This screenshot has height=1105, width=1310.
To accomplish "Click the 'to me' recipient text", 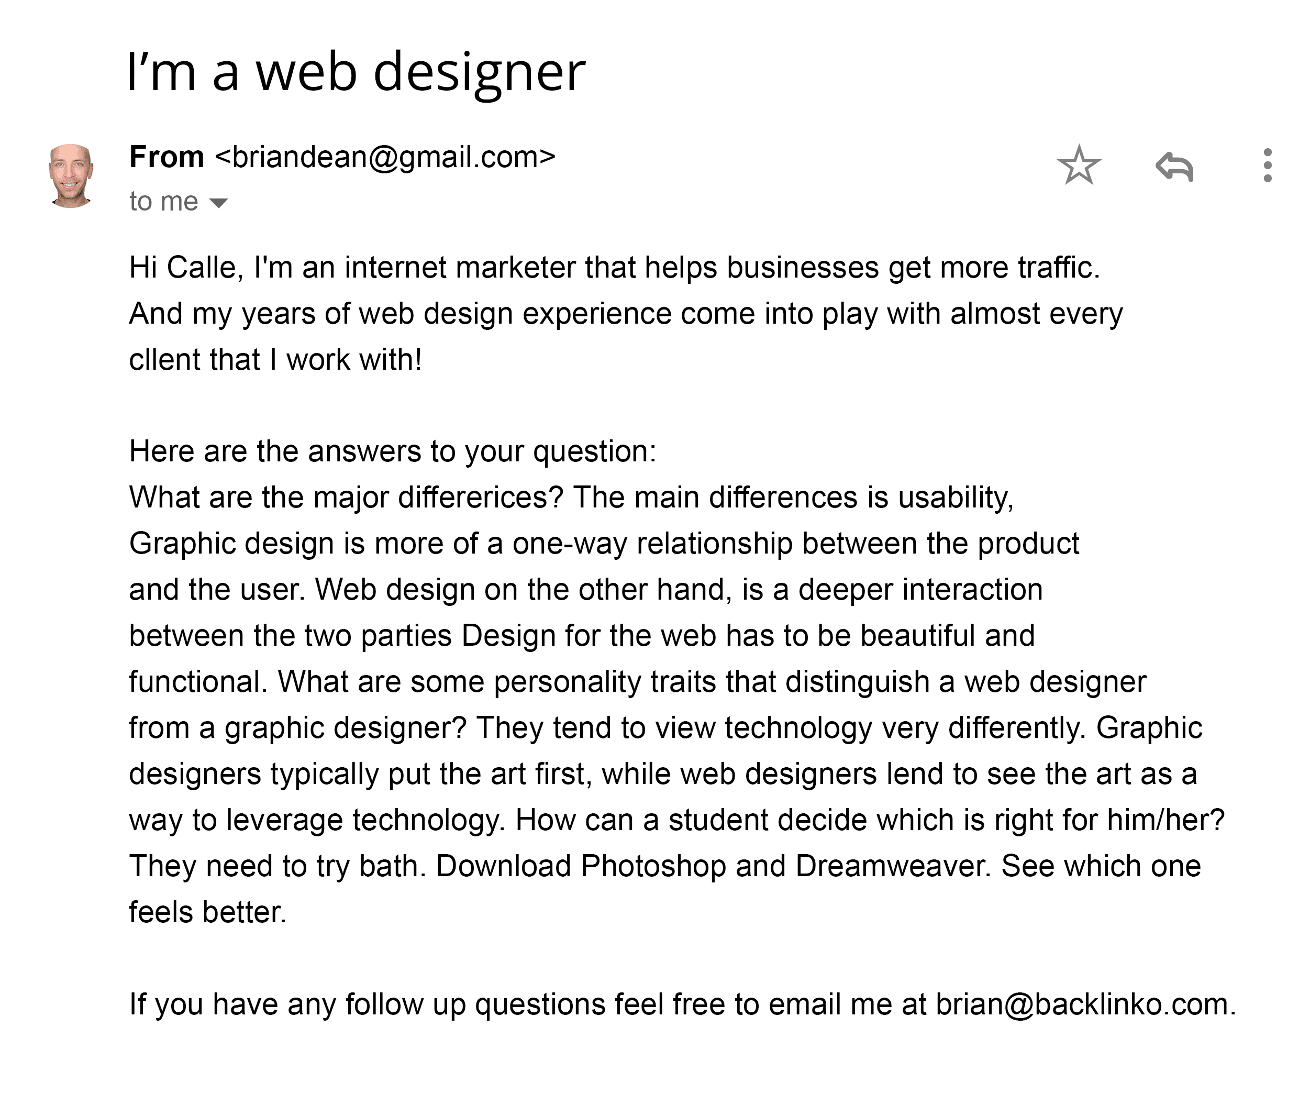I will 163,202.
